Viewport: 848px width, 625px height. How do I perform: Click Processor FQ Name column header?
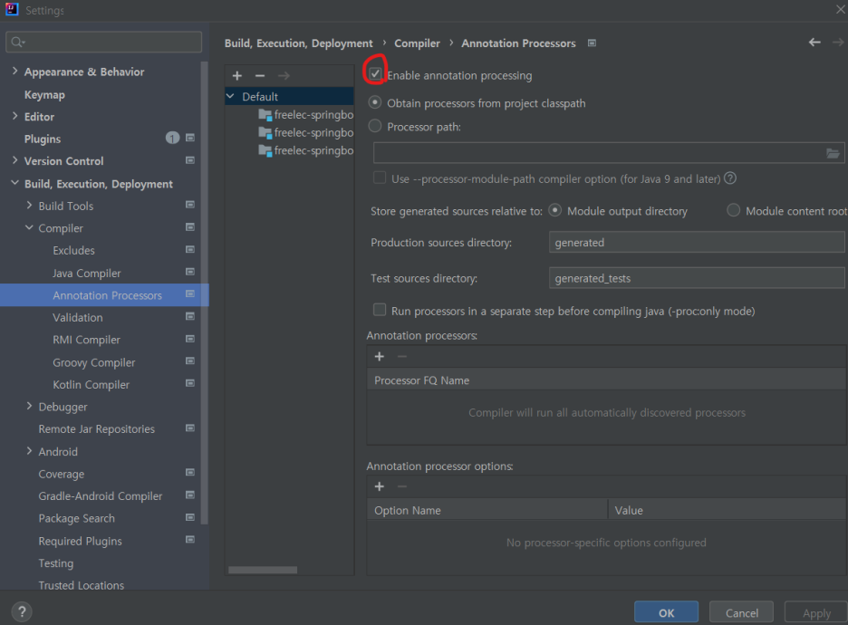coord(606,380)
